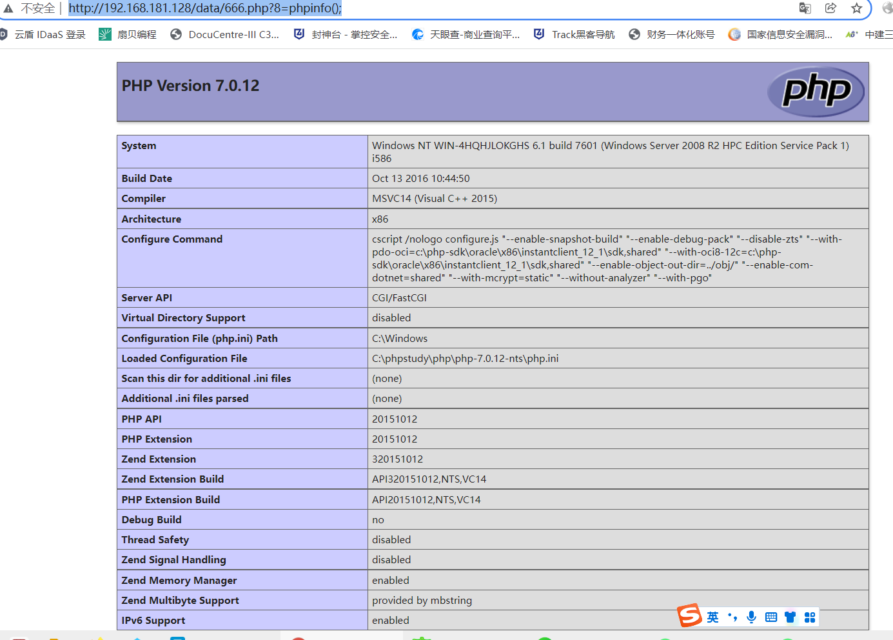Click the share page icon
The width and height of the screenshot is (893, 640).
[x=830, y=8]
